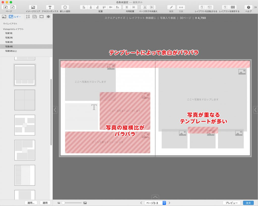
Task: Choose 写真3枚 layout group
Action: tap(26, 42)
